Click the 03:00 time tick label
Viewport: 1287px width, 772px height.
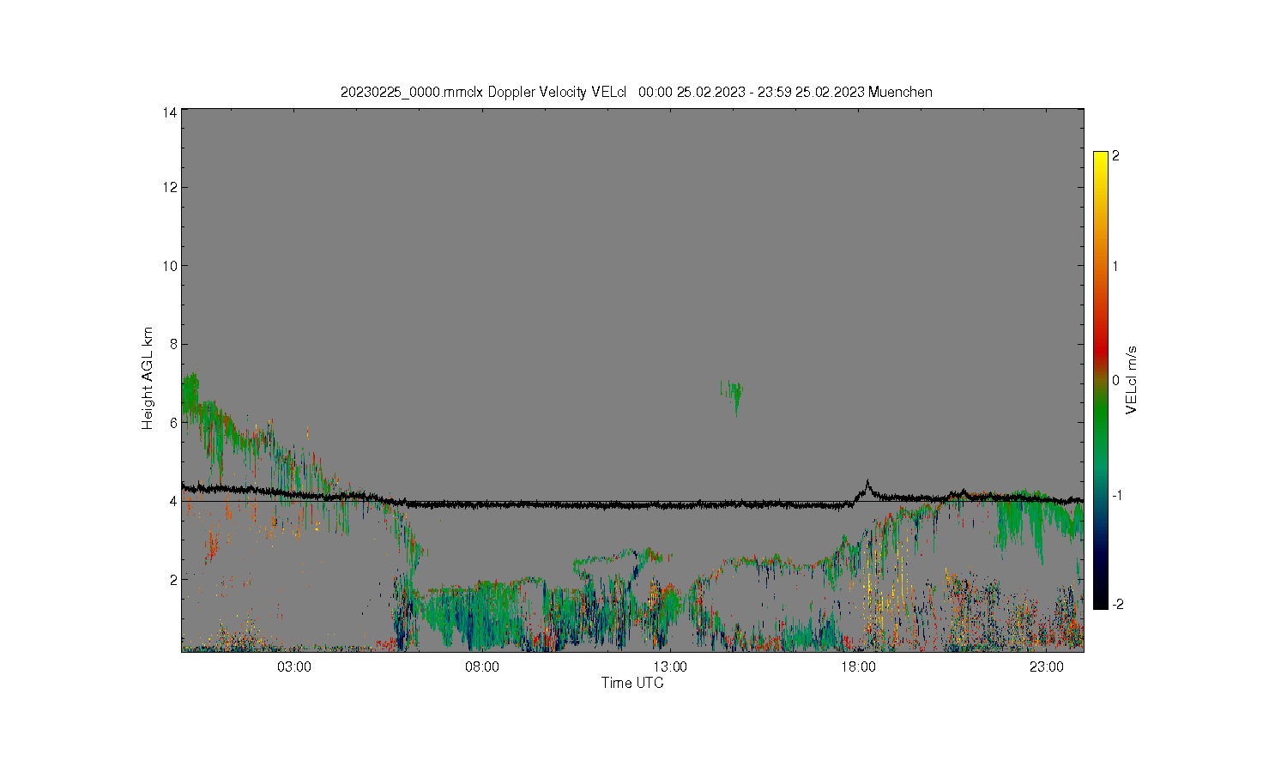click(294, 667)
